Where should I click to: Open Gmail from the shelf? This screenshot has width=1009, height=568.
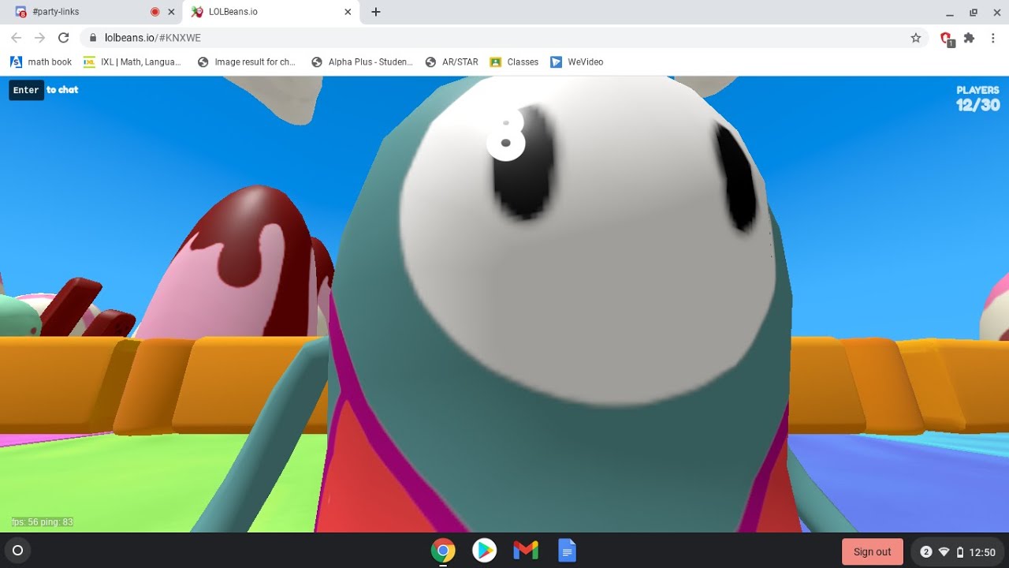pyautogui.click(x=526, y=551)
